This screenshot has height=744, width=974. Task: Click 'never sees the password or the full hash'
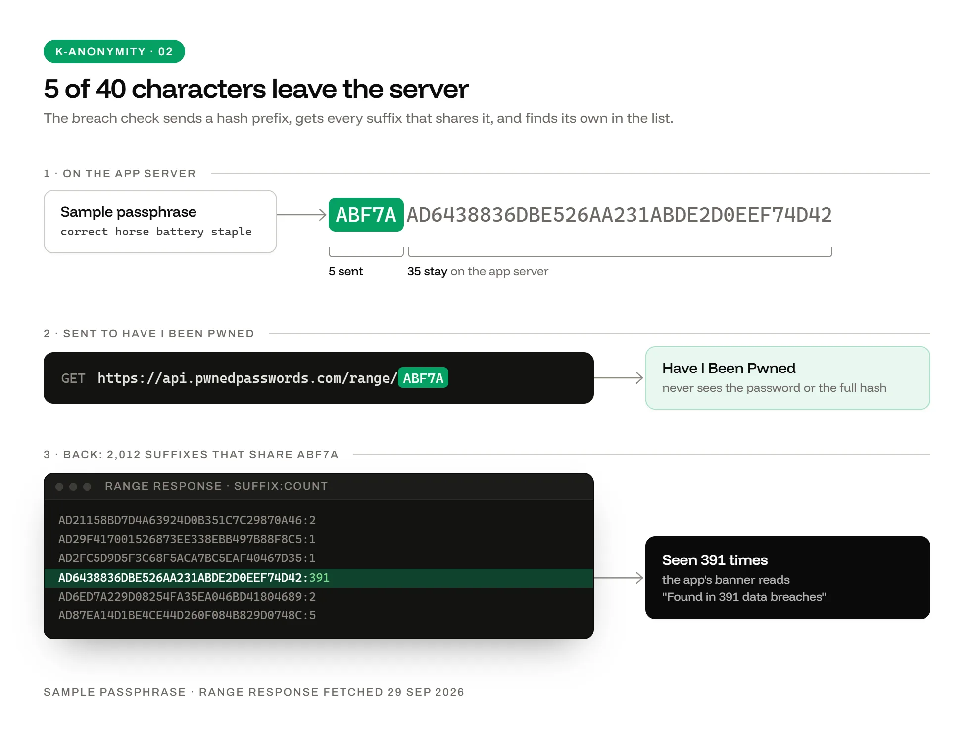coord(774,388)
